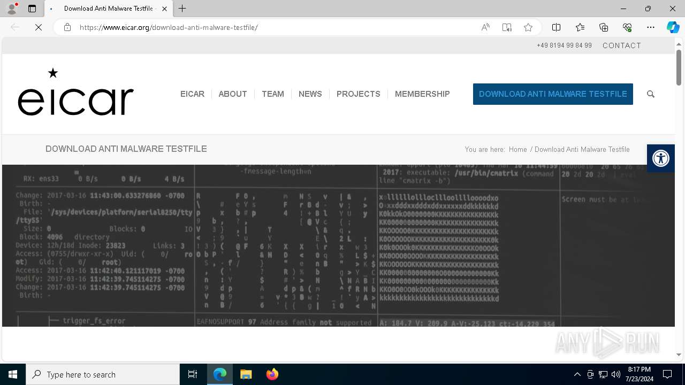
Task: Add this page to favorites star
Action: click(528, 27)
